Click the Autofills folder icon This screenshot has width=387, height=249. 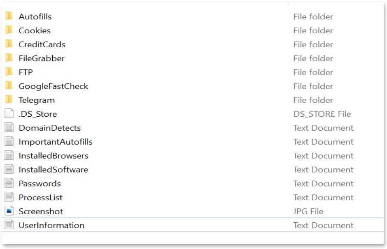[9, 16]
